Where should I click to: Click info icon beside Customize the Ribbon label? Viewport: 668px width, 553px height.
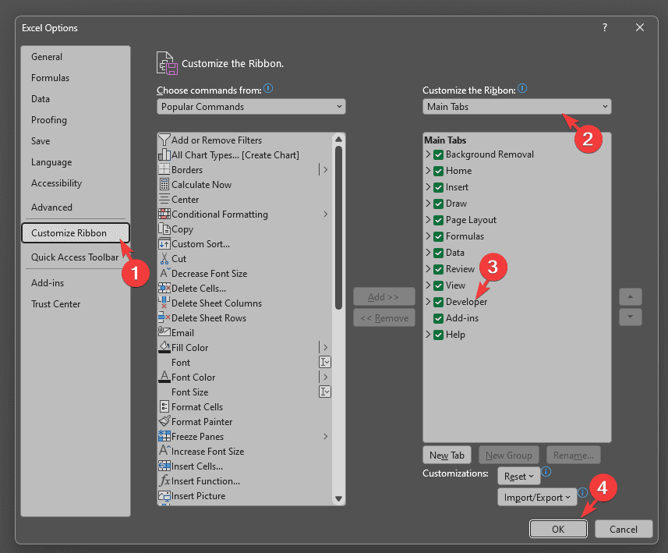tap(522, 88)
